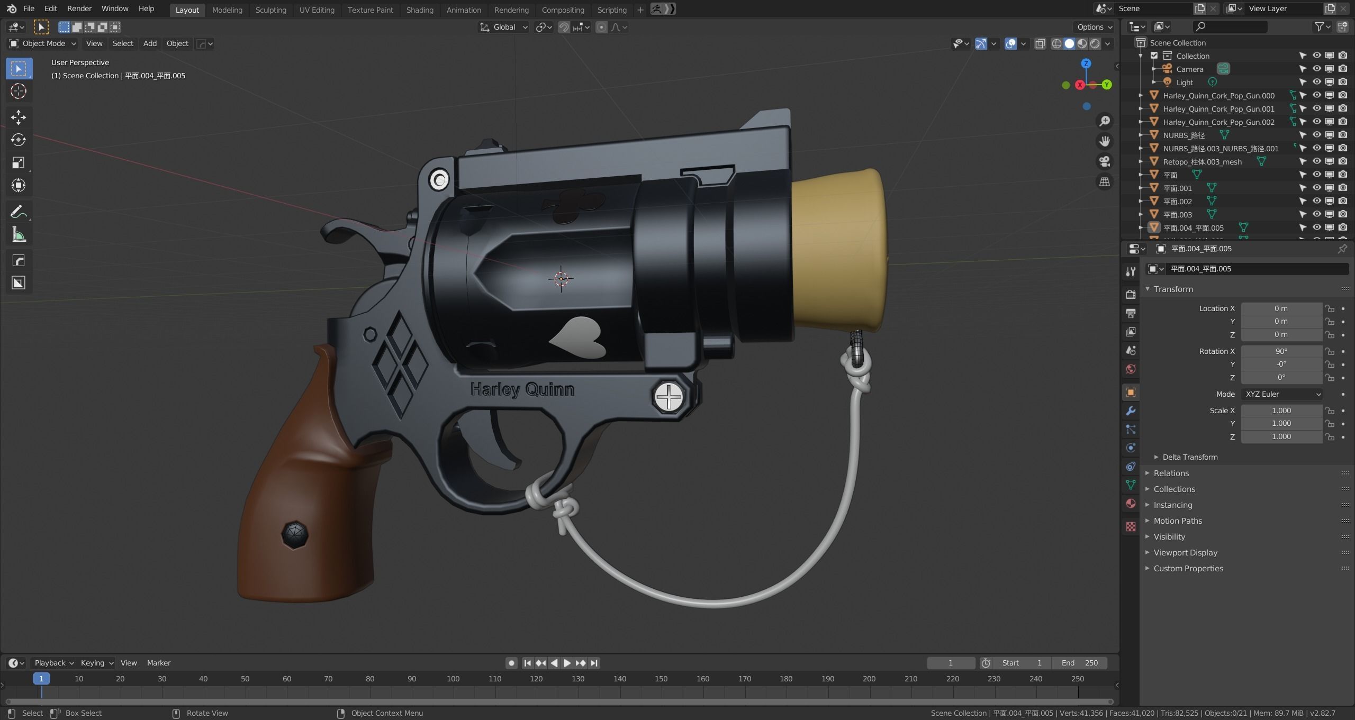
Task: Open the Global orientation dropdown
Action: [503, 27]
